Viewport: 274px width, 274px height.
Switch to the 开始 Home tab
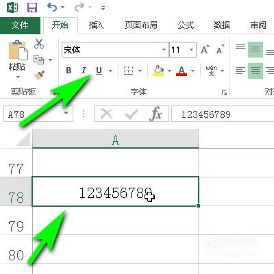[x=60, y=25]
